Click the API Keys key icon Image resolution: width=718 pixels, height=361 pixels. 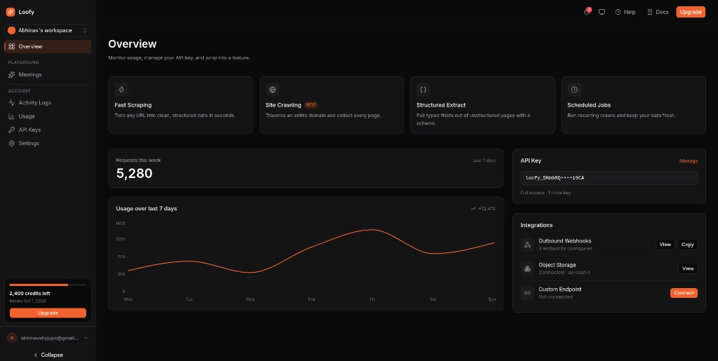click(12, 130)
